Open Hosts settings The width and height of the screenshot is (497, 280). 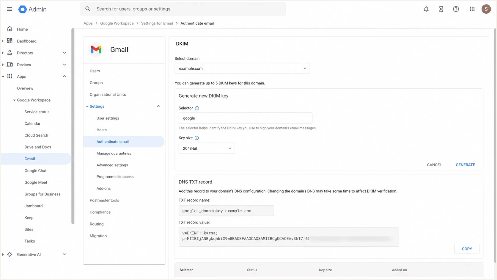pyautogui.click(x=101, y=130)
